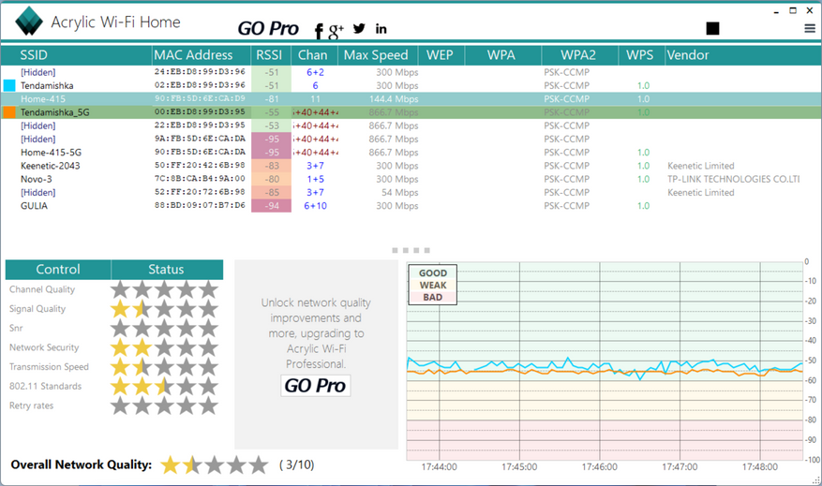
Task: Click the Signal Quality label
Action: coord(37,308)
